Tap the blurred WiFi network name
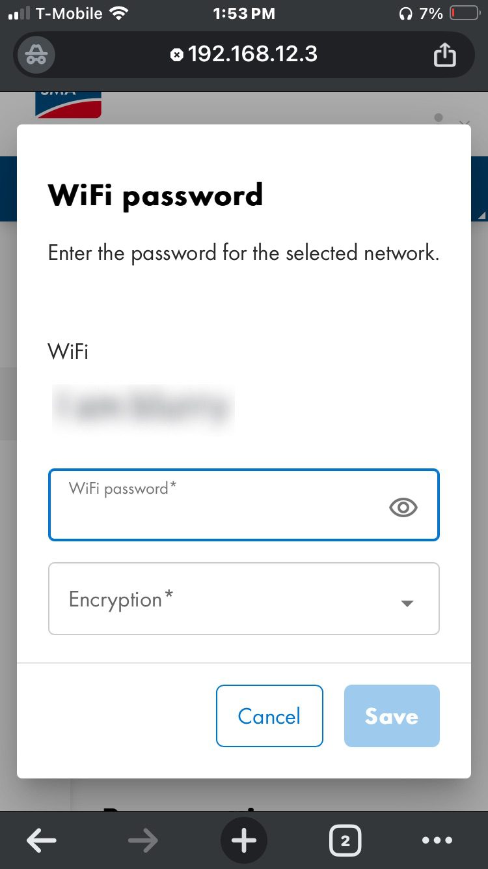This screenshot has height=869, width=488. pyautogui.click(x=142, y=407)
